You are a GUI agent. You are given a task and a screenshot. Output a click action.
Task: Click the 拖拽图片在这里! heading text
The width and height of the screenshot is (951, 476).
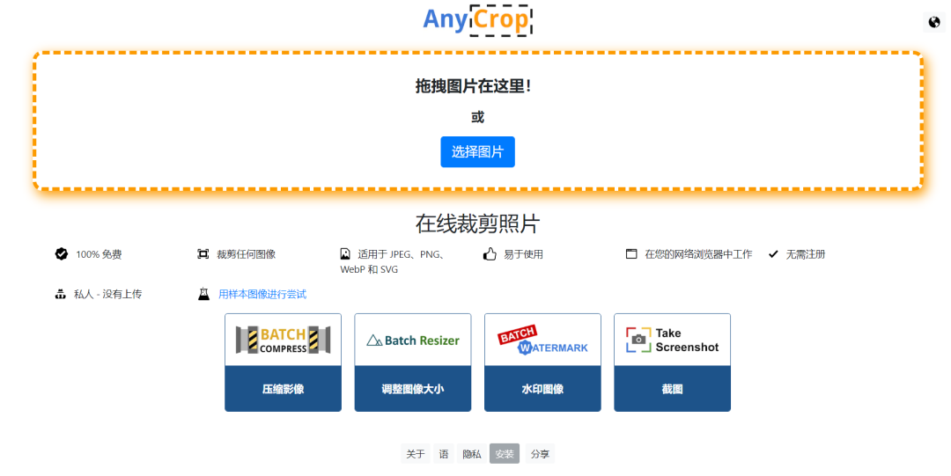[474, 86]
